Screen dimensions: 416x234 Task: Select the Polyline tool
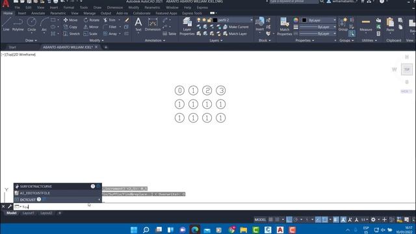point(18,24)
